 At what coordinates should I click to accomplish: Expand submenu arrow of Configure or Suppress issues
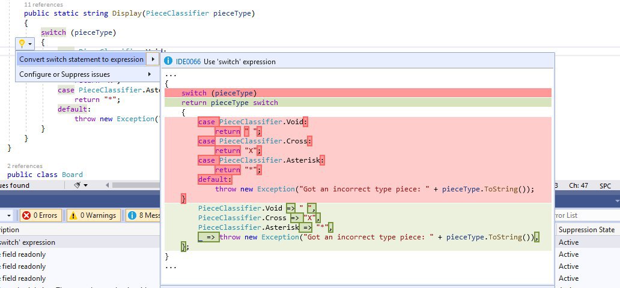(x=150, y=74)
